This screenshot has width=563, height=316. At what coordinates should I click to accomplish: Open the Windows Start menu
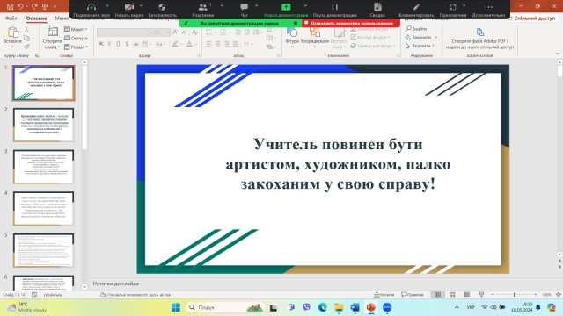click(176, 307)
